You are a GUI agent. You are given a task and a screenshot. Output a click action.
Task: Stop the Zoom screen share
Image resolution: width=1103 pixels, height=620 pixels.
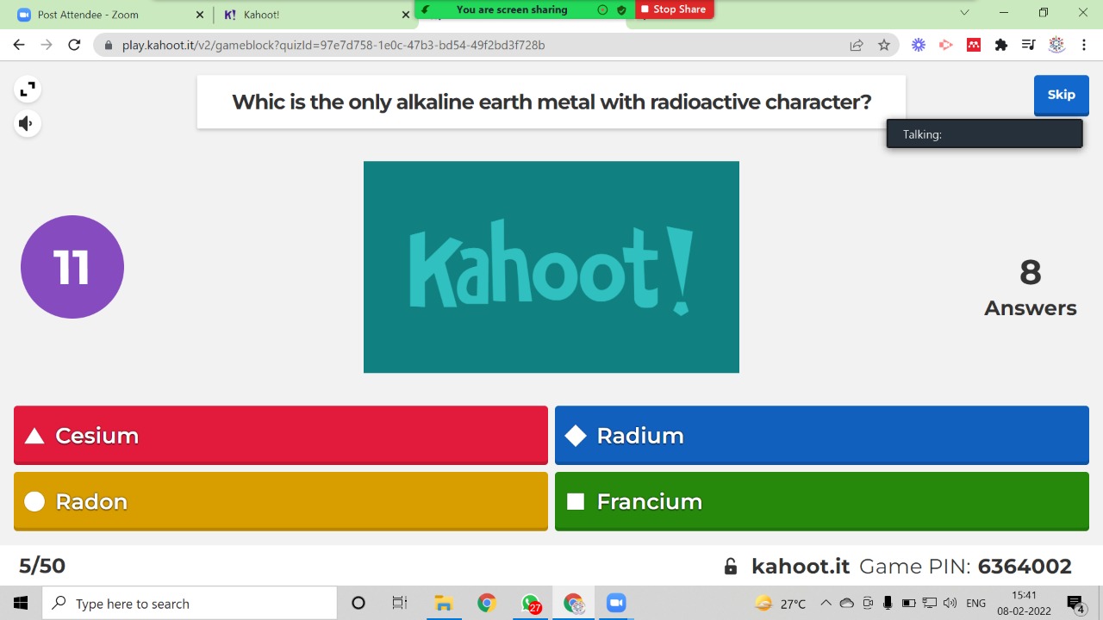point(674,9)
